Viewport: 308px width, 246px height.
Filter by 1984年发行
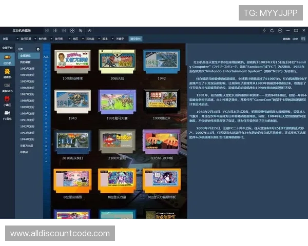27,75
